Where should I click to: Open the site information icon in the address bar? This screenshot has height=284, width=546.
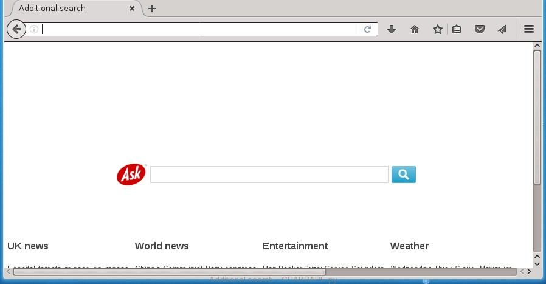coord(34,29)
